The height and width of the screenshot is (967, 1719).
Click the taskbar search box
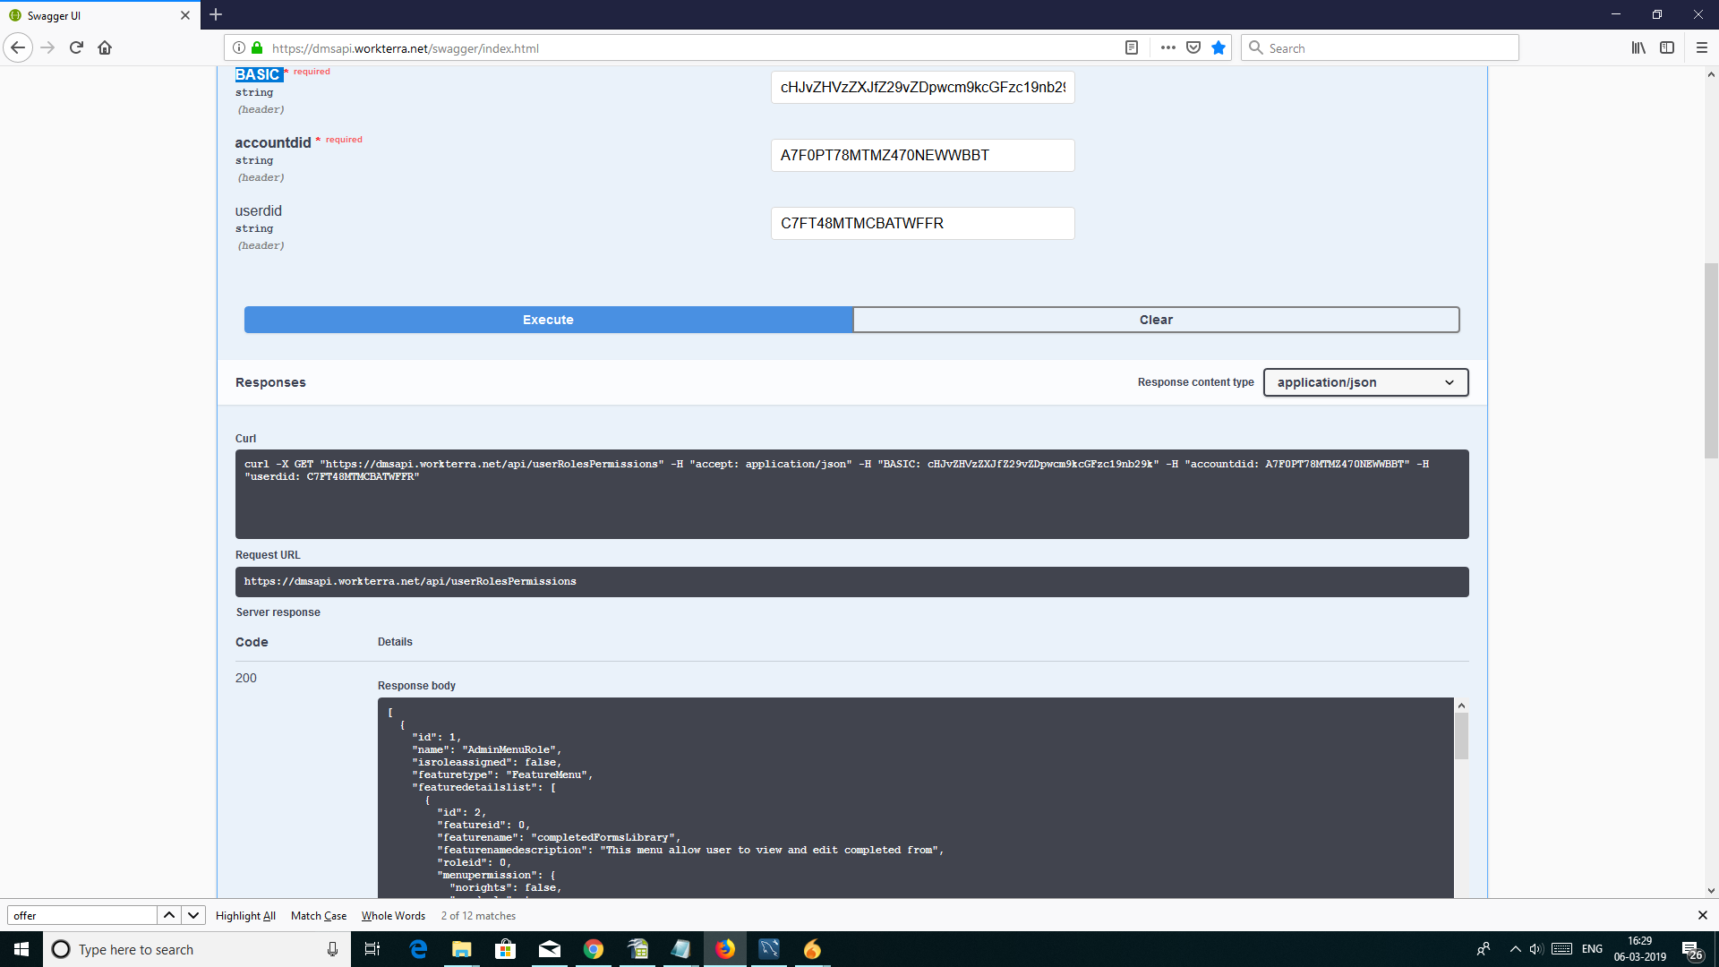pyautogui.click(x=196, y=949)
